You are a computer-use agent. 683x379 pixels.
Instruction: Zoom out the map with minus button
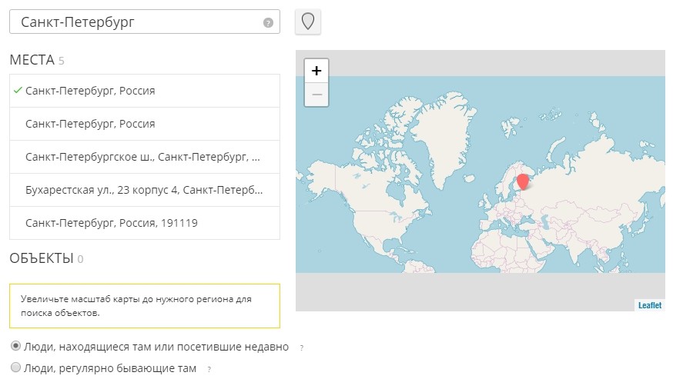coord(316,95)
